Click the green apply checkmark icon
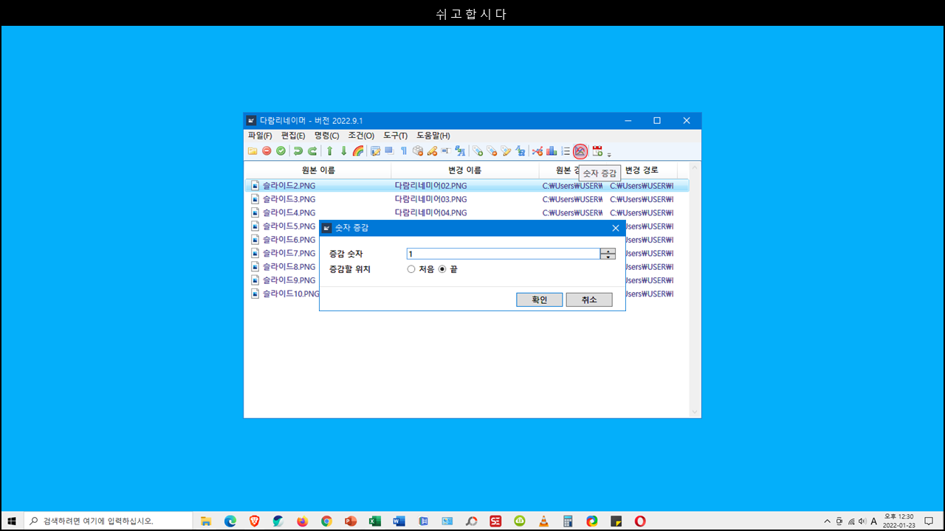The width and height of the screenshot is (945, 531). coord(281,151)
